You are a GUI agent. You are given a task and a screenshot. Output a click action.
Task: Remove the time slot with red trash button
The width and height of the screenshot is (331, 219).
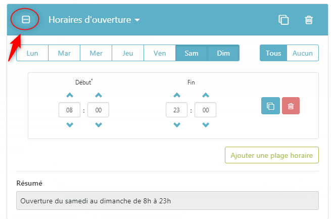coord(291,106)
